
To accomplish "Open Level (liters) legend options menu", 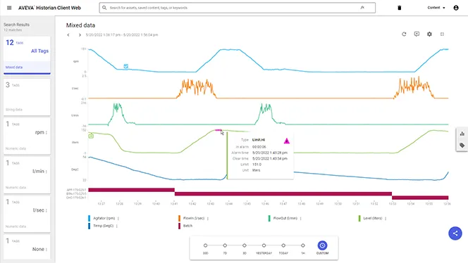I will (386, 218).
